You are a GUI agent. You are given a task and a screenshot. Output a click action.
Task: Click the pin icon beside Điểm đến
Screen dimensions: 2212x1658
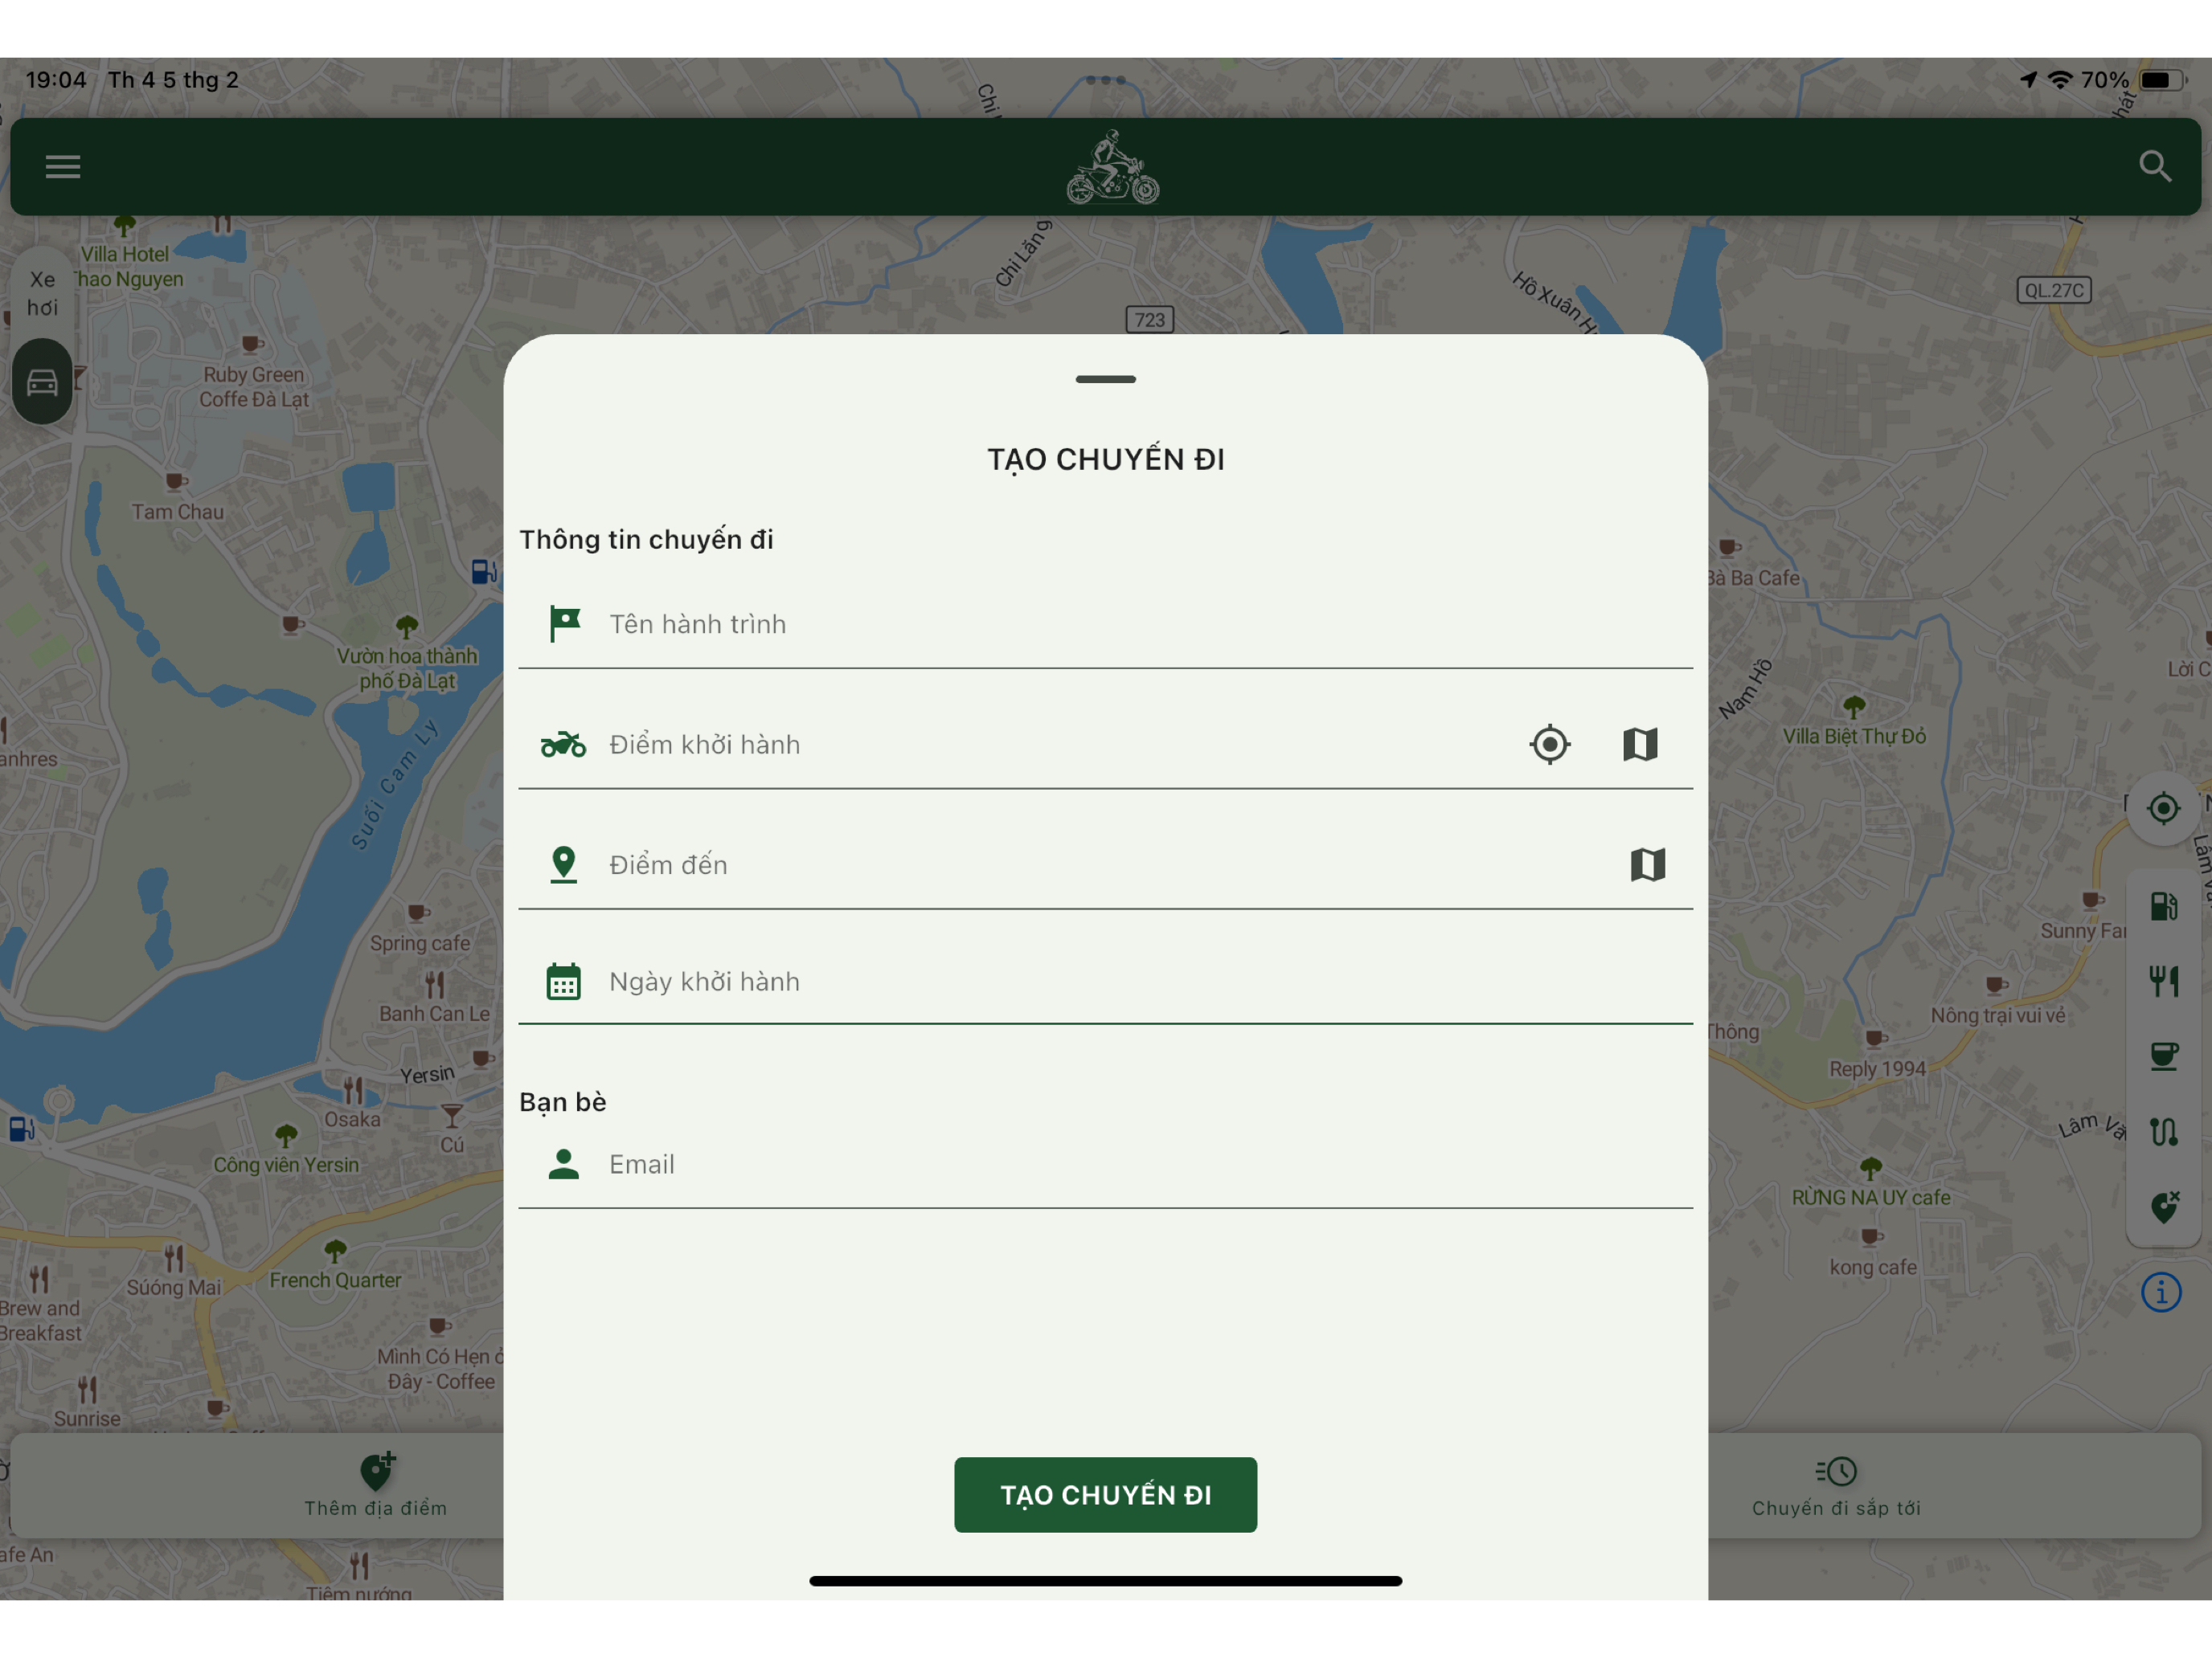pyautogui.click(x=564, y=864)
